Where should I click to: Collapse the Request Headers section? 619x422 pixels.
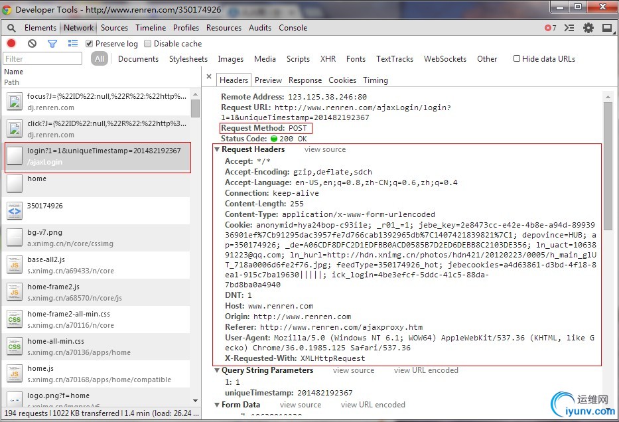tap(217, 149)
